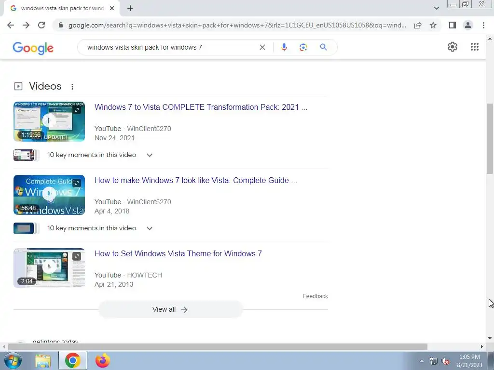Play the 2:04 HOWTECH video thumbnail
This screenshot has width=494, height=370.
[x=49, y=268]
